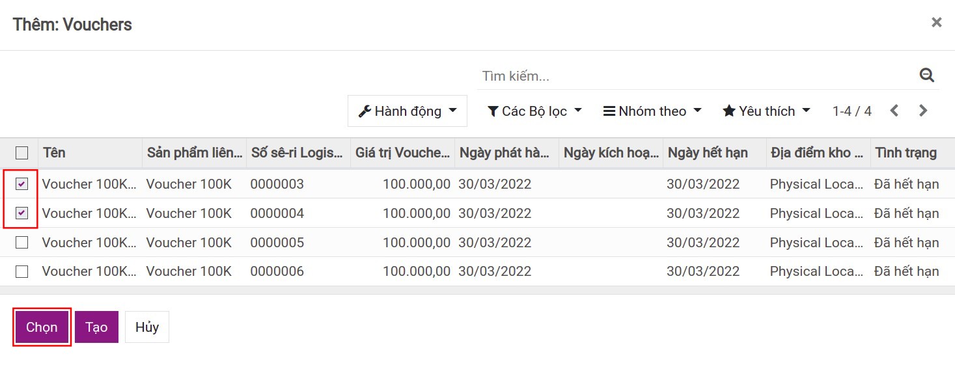Click 100.000,00 value in row 0000003
The height and width of the screenshot is (365, 955).
click(x=417, y=184)
